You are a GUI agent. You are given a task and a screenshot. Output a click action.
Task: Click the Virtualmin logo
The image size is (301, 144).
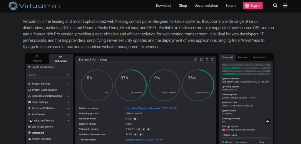point(35,6)
